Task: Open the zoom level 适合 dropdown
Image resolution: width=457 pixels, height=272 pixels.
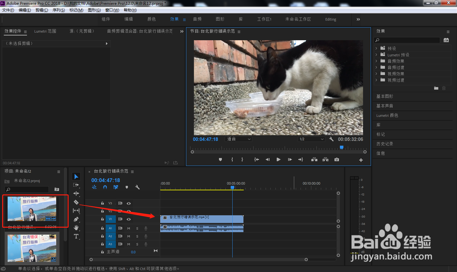Action: coord(238,139)
